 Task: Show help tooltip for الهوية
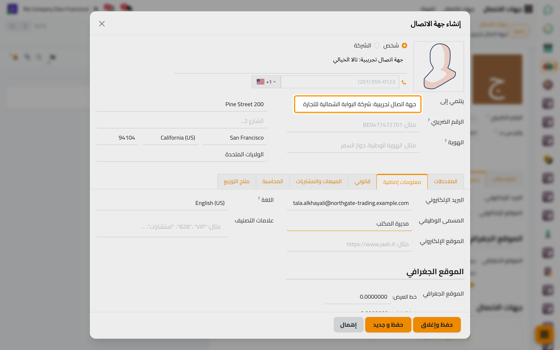coord(445,141)
